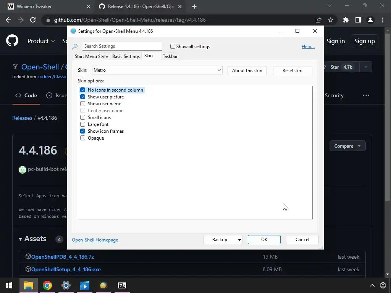This screenshot has height=293, width=391.
Task: Open Releases breadcrumb link
Action: pyautogui.click(x=22, y=118)
